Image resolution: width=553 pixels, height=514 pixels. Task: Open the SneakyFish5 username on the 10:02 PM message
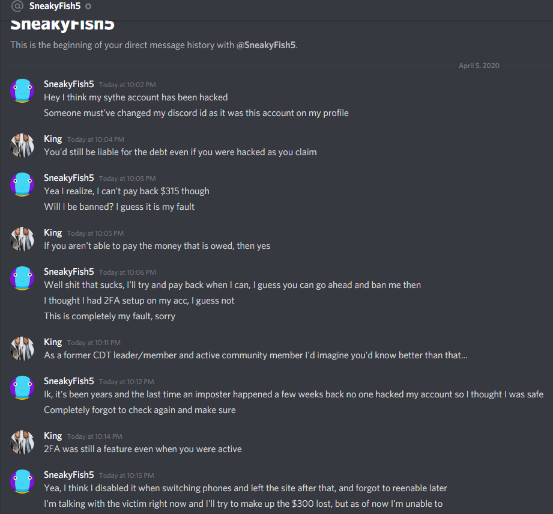[x=69, y=84]
